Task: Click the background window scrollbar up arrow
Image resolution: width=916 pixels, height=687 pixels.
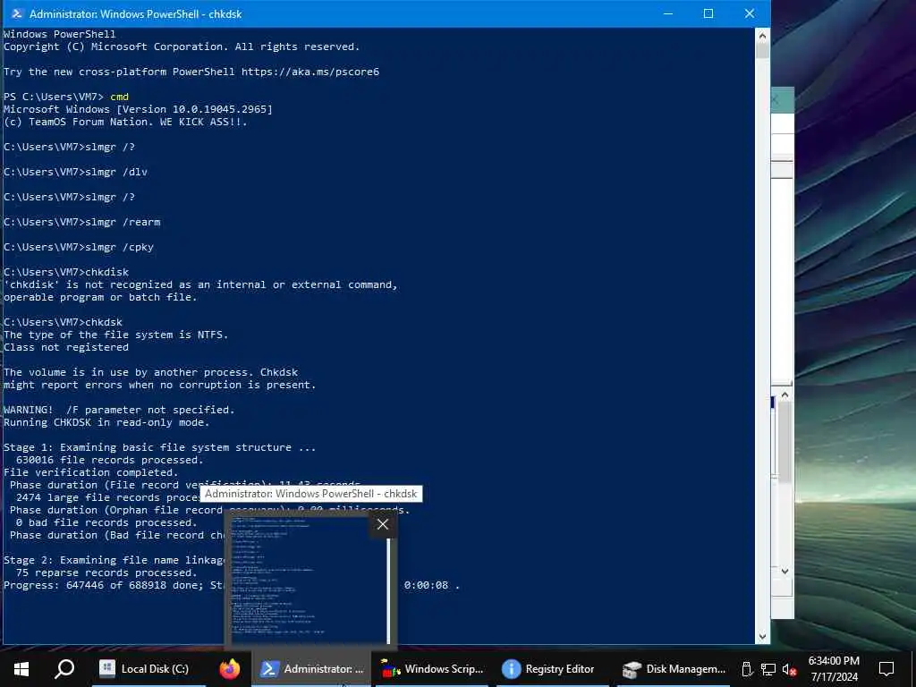Action: coord(785,394)
